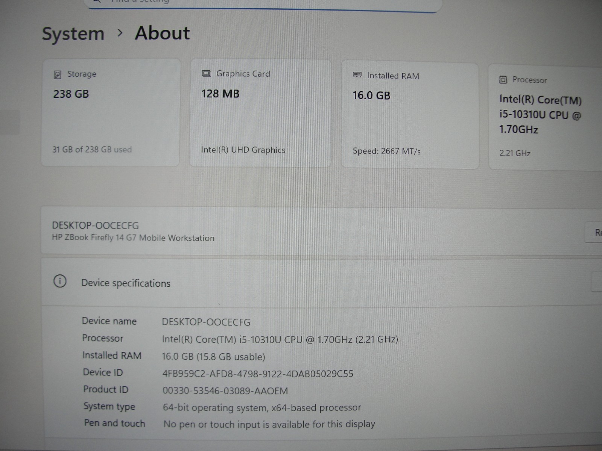Select '16.0 GB (15.8 GB usable)' value

click(213, 357)
